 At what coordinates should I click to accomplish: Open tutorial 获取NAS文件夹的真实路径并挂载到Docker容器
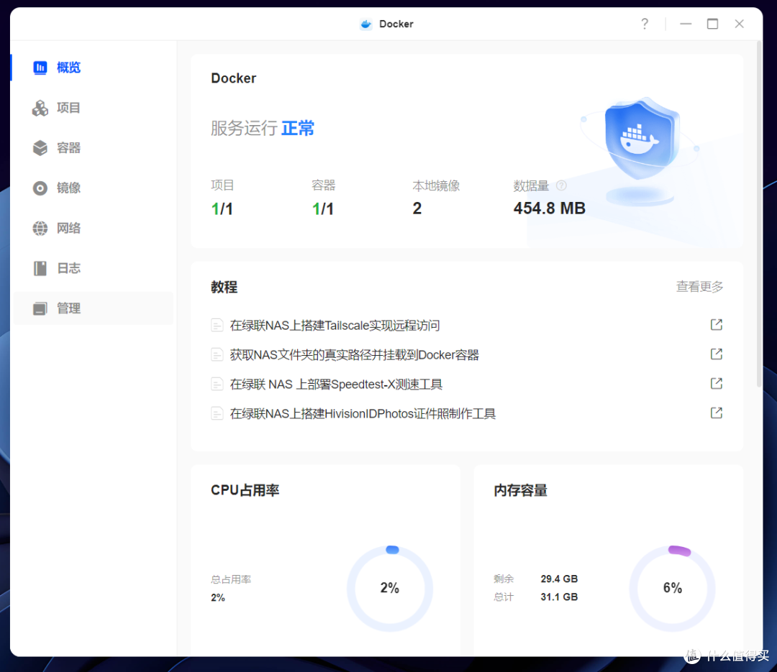coord(354,354)
